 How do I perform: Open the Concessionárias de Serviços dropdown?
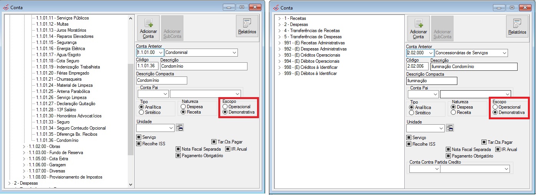pos(505,53)
